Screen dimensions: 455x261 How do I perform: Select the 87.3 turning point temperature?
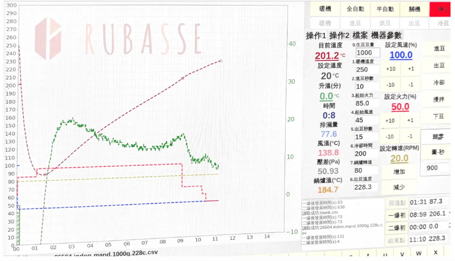tap(438, 202)
